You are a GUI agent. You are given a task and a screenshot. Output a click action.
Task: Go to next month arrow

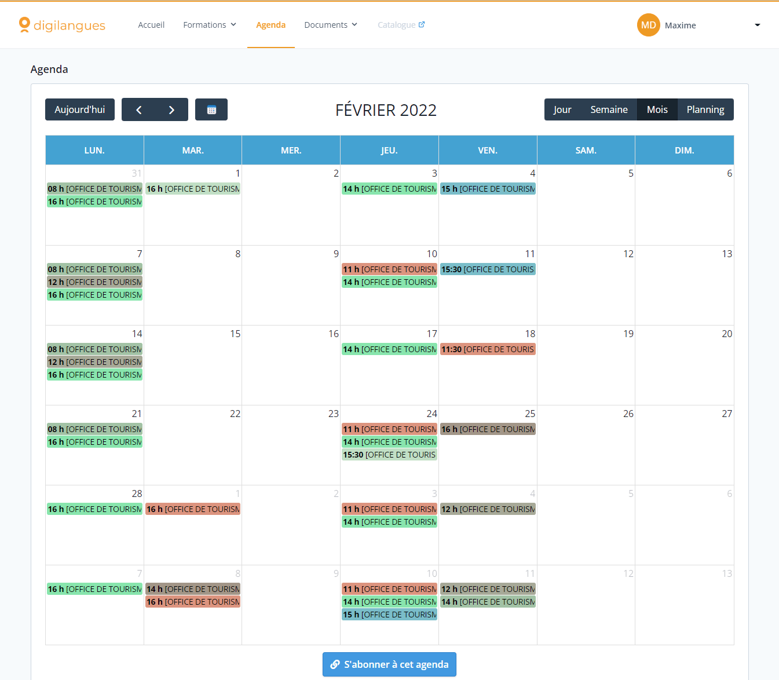(x=171, y=110)
